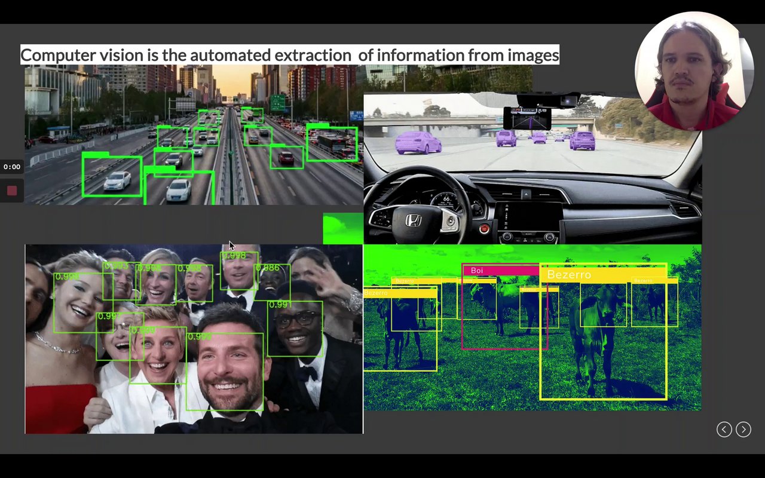This screenshot has height=478, width=765.
Task: Click the 0.991 face confidence label
Action: [280, 305]
